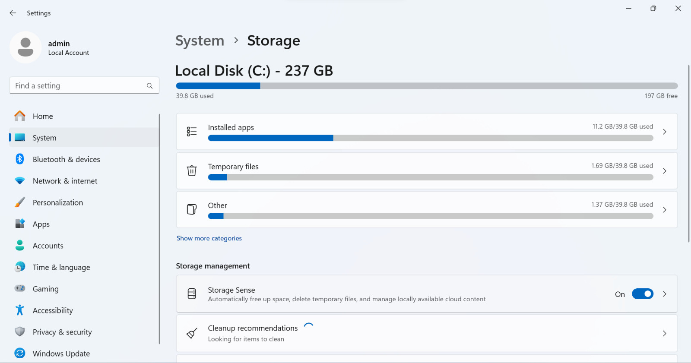This screenshot has height=363, width=691.
Task: Click System breadcrumb link
Action: pyautogui.click(x=200, y=41)
